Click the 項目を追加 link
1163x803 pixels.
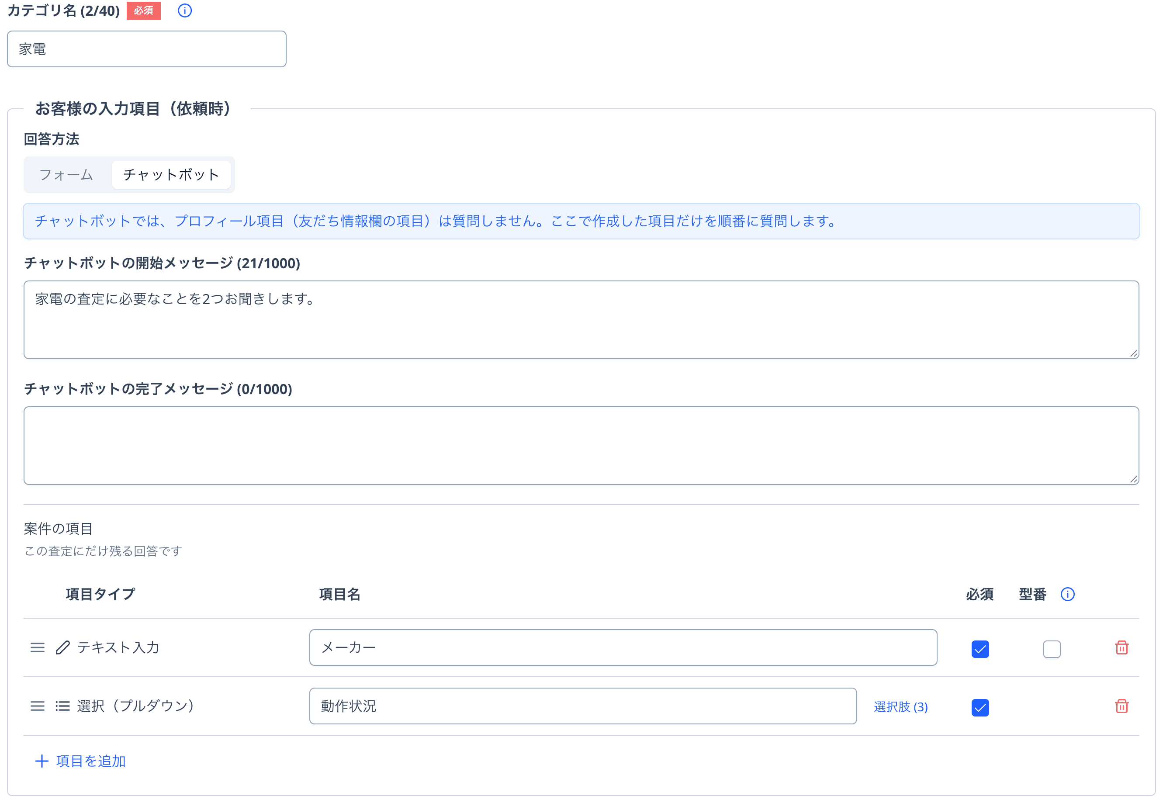pos(80,761)
